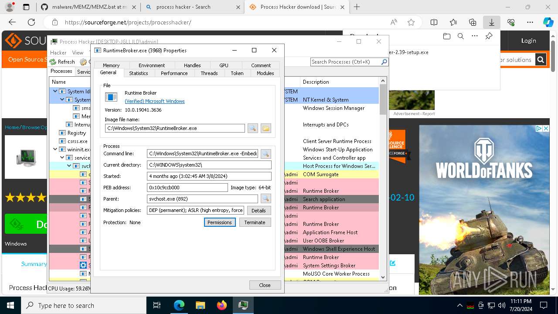The width and height of the screenshot is (558, 314).
Task: Open the Threads tab
Action: (209, 73)
